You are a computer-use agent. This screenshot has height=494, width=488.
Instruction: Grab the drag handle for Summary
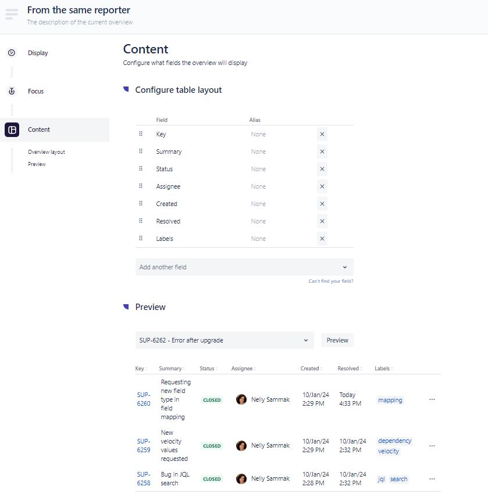coord(141,152)
